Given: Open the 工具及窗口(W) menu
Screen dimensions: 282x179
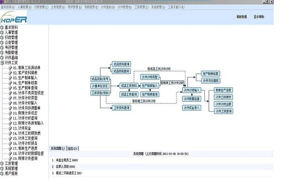Looking at the screenshot, I should point(176,7).
